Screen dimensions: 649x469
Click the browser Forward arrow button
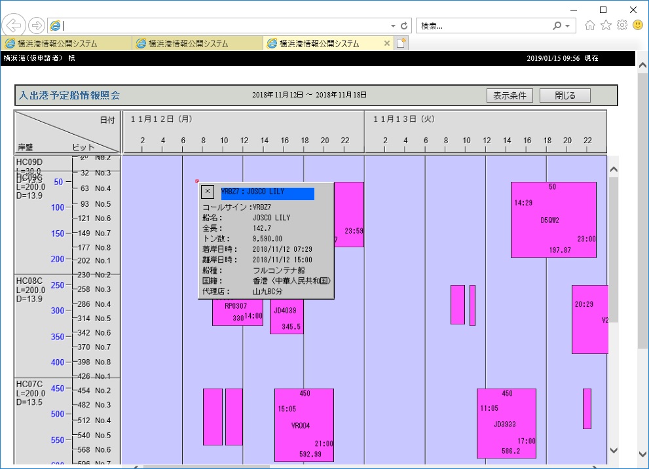[x=37, y=26]
